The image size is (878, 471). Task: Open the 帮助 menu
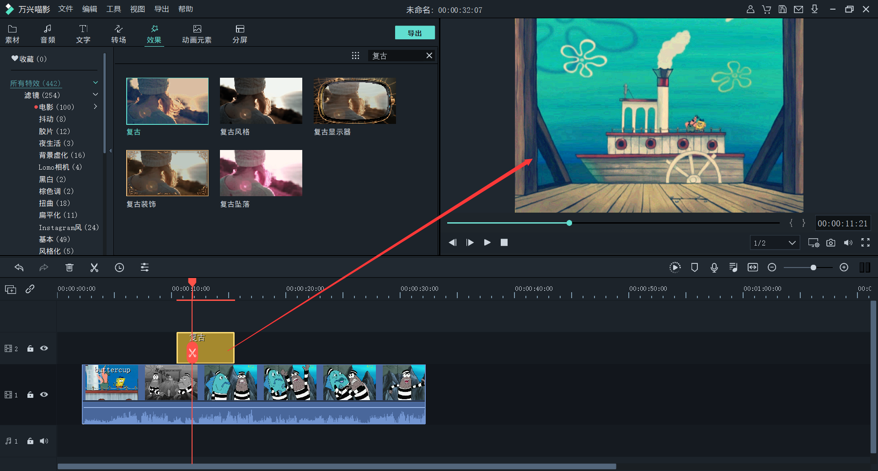[186, 9]
